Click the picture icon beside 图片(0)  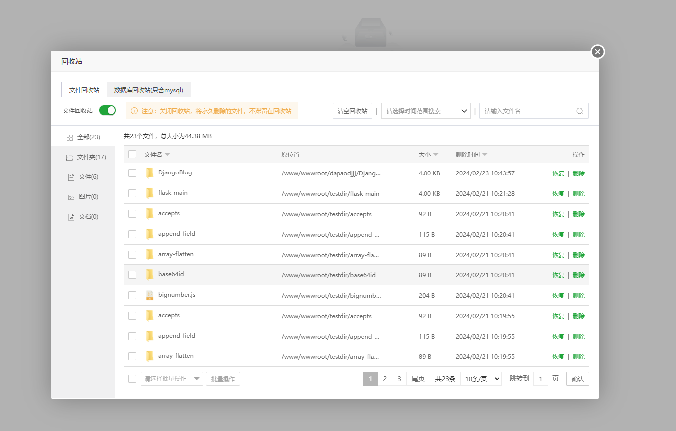(x=71, y=197)
